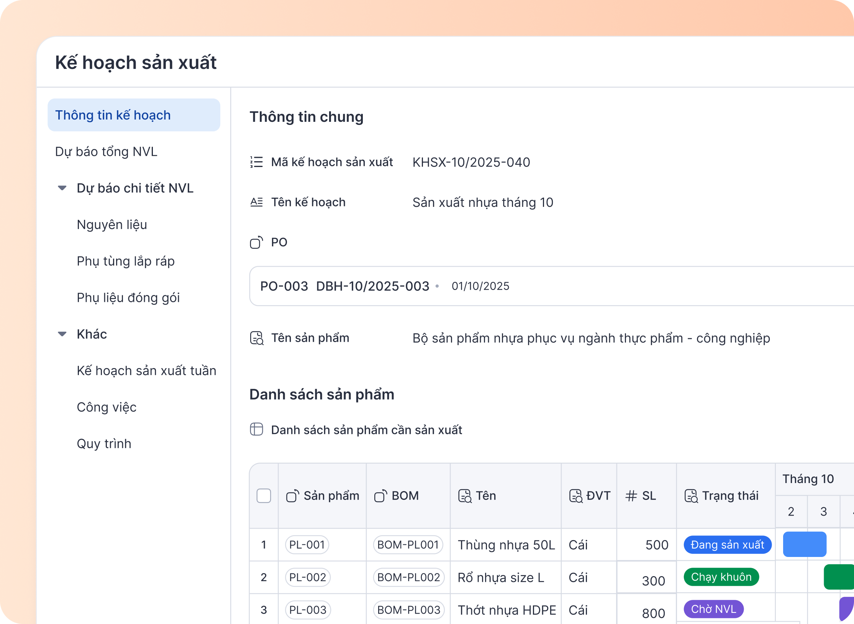Collapse the Khác section
Image resolution: width=854 pixels, height=624 pixels.
click(x=62, y=334)
